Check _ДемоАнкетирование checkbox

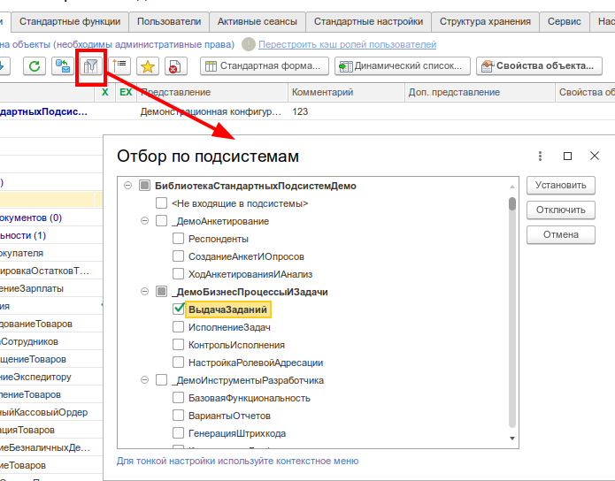[161, 221]
